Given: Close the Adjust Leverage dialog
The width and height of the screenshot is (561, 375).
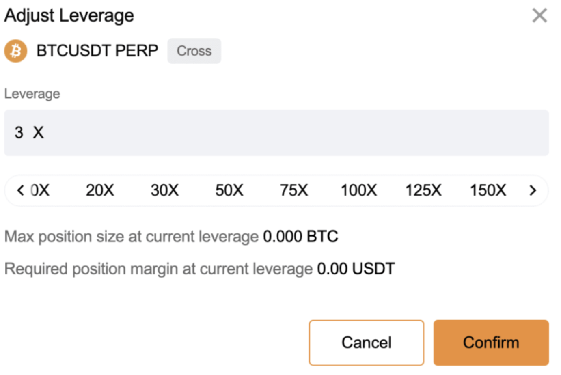Looking at the screenshot, I should click(539, 16).
